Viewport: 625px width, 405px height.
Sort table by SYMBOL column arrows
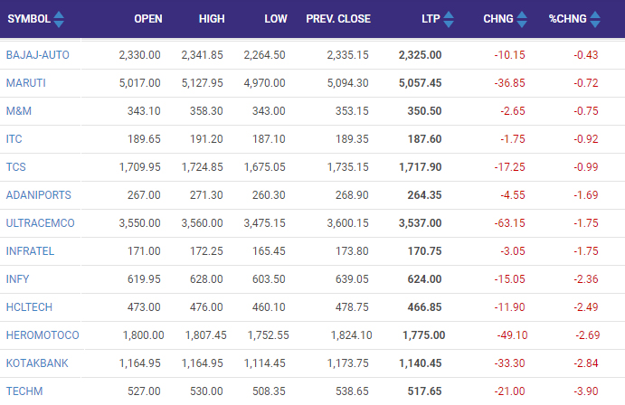point(59,19)
